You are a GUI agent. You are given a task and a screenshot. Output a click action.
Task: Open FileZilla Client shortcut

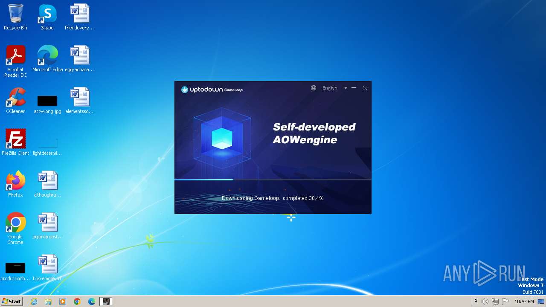point(15,142)
